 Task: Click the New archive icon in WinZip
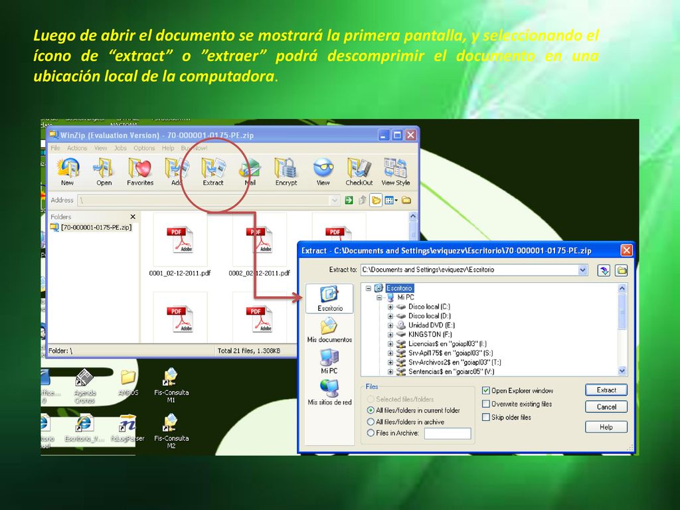tap(68, 172)
